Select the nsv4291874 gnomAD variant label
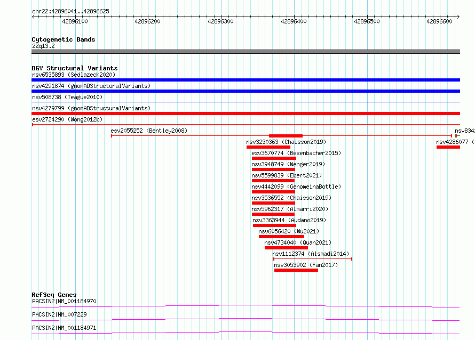 (91, 86)
